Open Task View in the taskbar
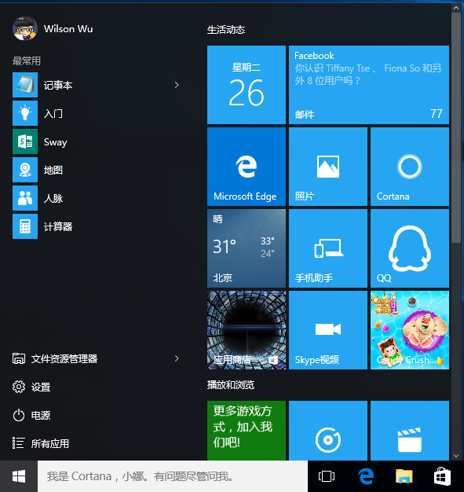 click(x=327, y=476)
